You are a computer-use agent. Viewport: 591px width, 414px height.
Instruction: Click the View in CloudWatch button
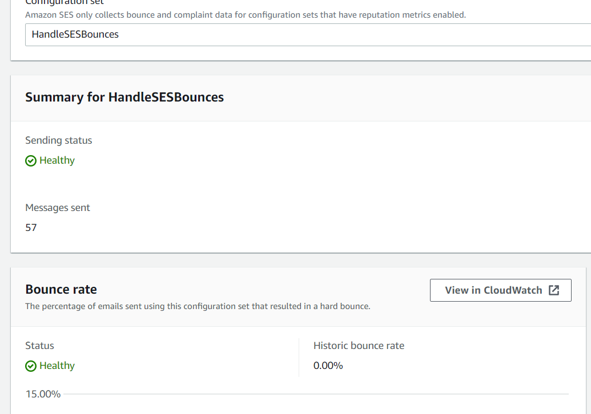pyautogui.click(x=501, y=290)
